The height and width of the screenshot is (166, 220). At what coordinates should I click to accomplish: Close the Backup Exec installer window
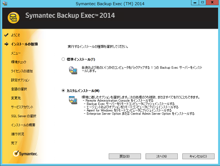pos(212,2)
